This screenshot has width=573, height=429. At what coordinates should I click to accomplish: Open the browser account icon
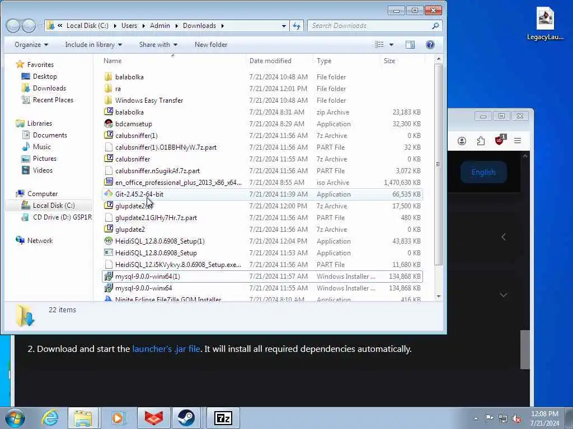(x=462, y=141)
